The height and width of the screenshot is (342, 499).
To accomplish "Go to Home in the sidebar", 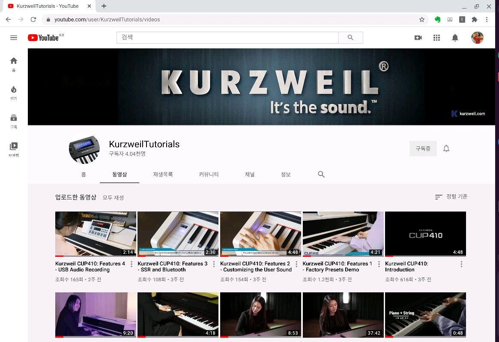I will click(14, 65).
